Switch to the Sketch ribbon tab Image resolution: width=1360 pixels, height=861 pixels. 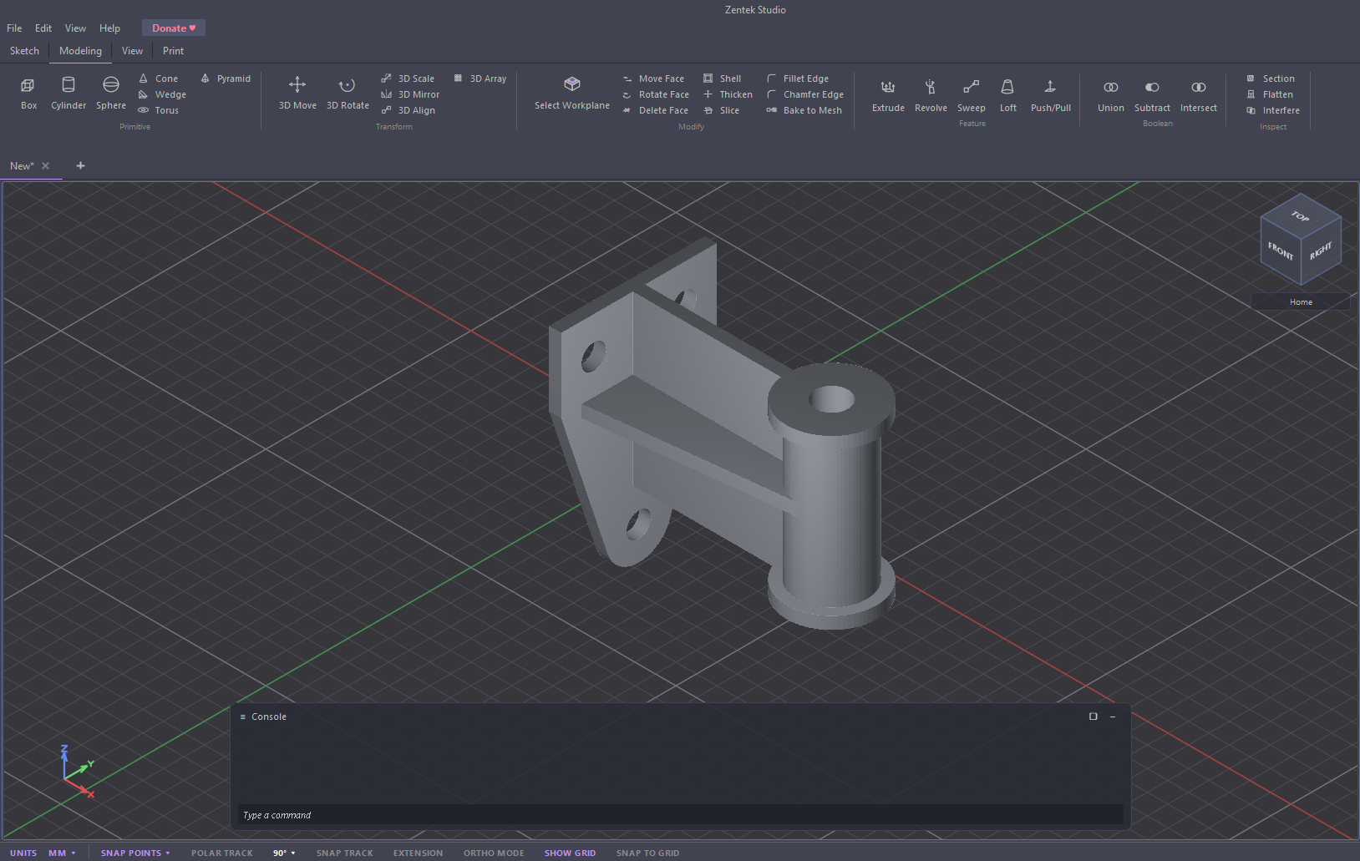24,51
